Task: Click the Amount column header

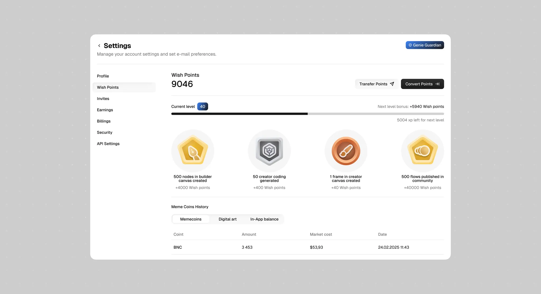Action: pyautogui.click(x=249, y=234)
